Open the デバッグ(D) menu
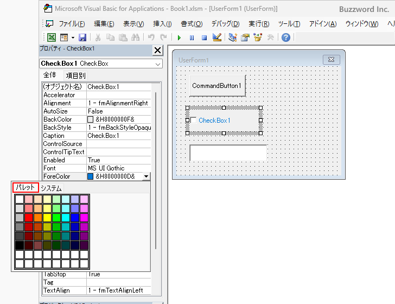This screenshot has height=304, width=395. click(226, 24)
